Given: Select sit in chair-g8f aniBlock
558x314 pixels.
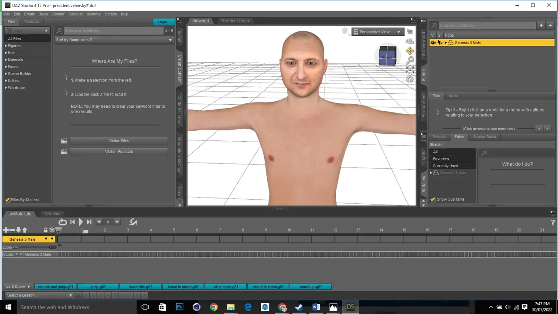Looking at the screenshot, I should [226, 287].
